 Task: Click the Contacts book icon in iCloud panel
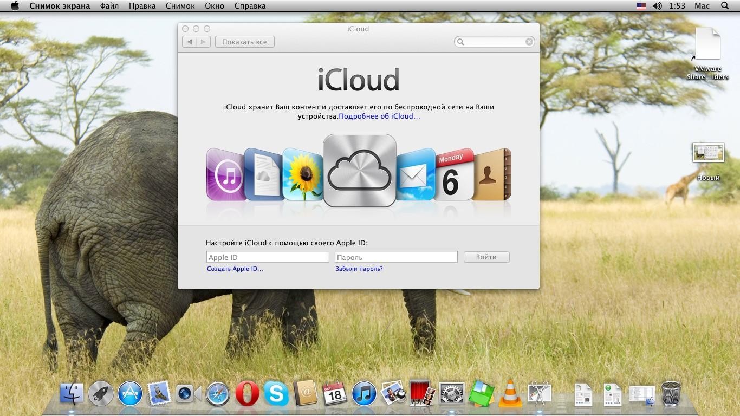(492, 174)
